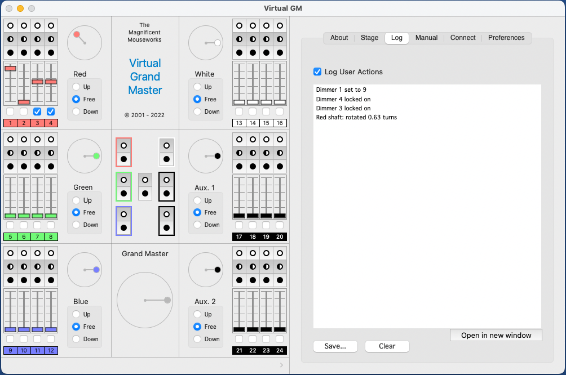566x375 pixels.
Task: Click filled circle in red-bordered master switch
Action: point(123,159)
